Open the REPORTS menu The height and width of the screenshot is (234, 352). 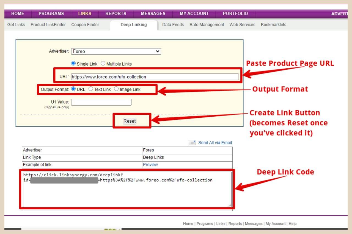click(x=116, y=13)
